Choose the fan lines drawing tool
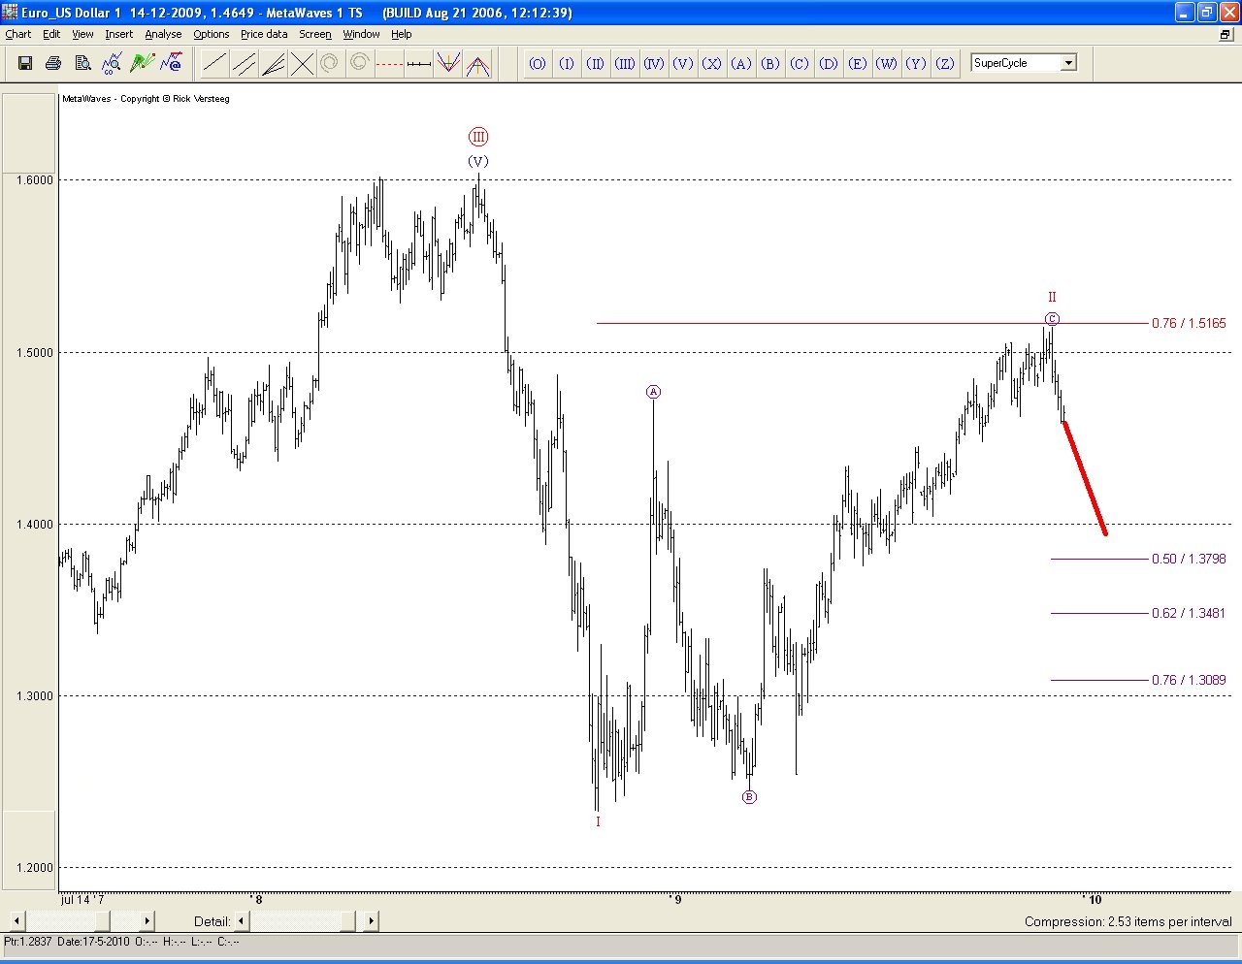Image resolution: width=1242 pixels, height=964 pixels. [x=273, y=64]
